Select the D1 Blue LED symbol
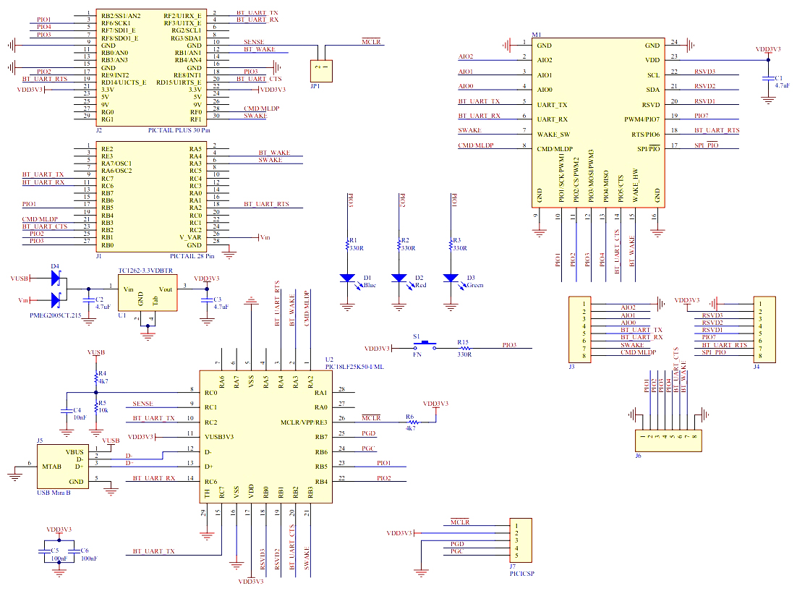Image resolution: width=797 pixels, height=591 pixels. tap(348, 279)
